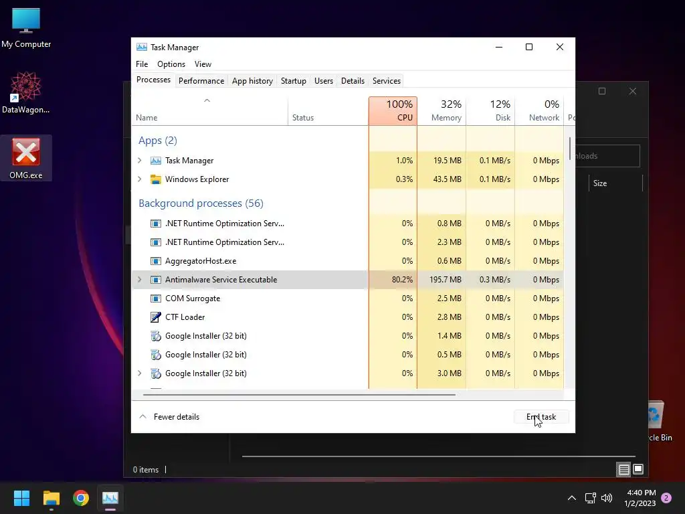The image size is (685, 514).
Task: Open the File menu
Action: coord(142,64)
